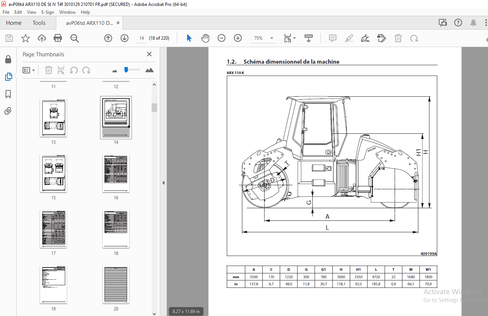Click the thumbnails panel scrollbar

click(x=154, y=108)
